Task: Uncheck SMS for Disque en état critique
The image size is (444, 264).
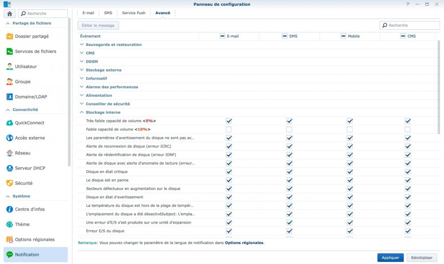Action: pos(289,172)
